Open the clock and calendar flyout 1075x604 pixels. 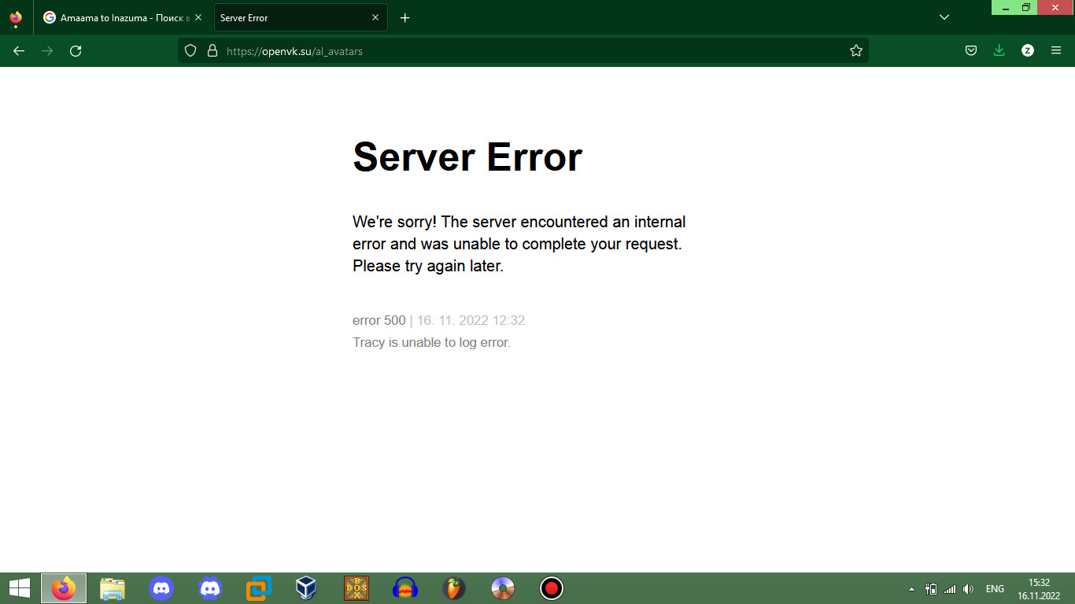1040,589
